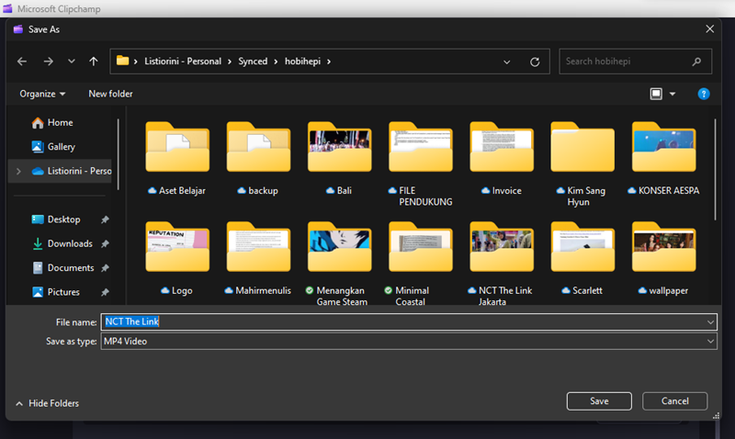The width and height of the screenshot is (735, 439).
Task: Select hobihepi breadcrumb in address bar
Action: [303, 62]
